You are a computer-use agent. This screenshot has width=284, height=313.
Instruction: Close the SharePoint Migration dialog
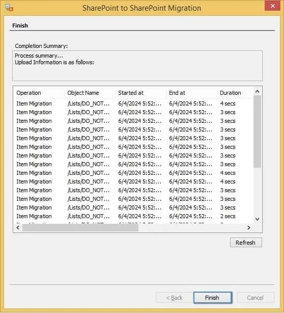[273, 6]
